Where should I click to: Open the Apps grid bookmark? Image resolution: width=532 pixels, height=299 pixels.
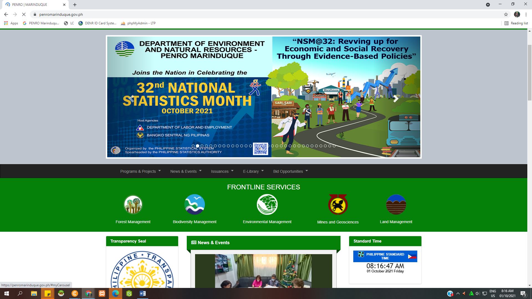click(11, 23)
